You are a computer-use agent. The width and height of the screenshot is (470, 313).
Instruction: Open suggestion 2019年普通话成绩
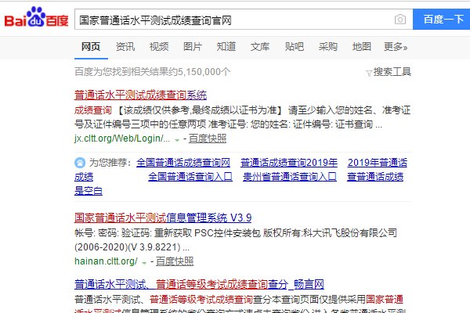pos(378,163)
